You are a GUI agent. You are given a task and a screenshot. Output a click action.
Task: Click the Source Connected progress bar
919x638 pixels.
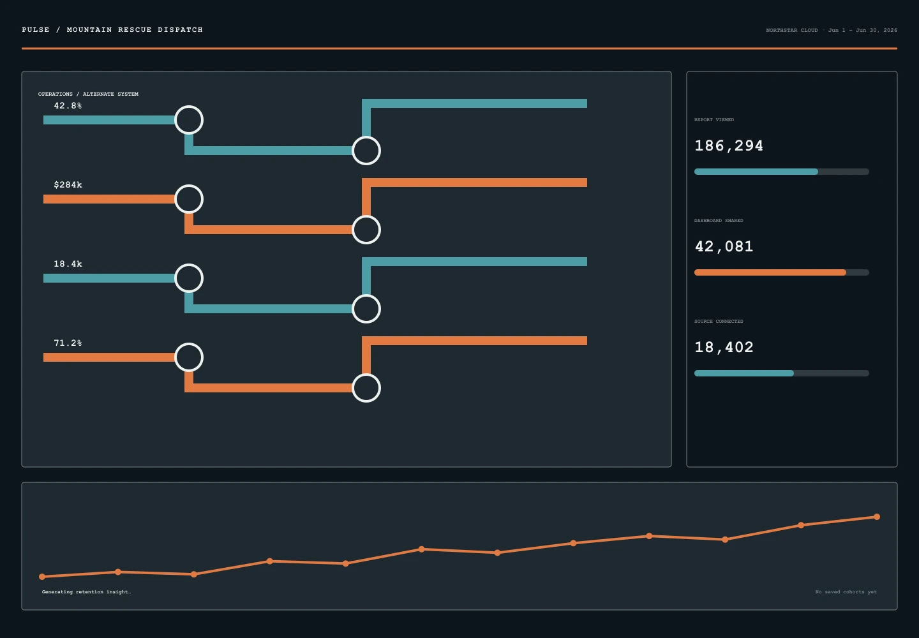click(782, 373)
